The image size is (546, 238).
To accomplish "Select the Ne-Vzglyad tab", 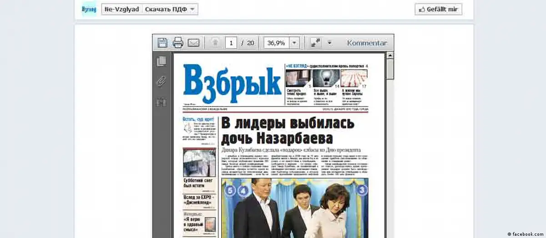I will pyautogui.click(x=121, y=9).
